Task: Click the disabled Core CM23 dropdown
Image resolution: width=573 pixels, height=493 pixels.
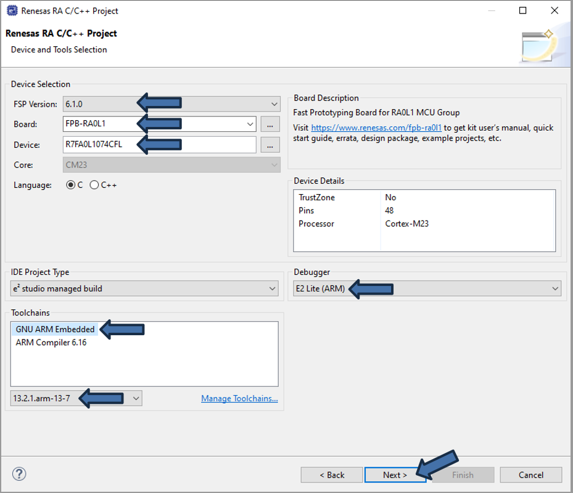Action: click(171, 165)
